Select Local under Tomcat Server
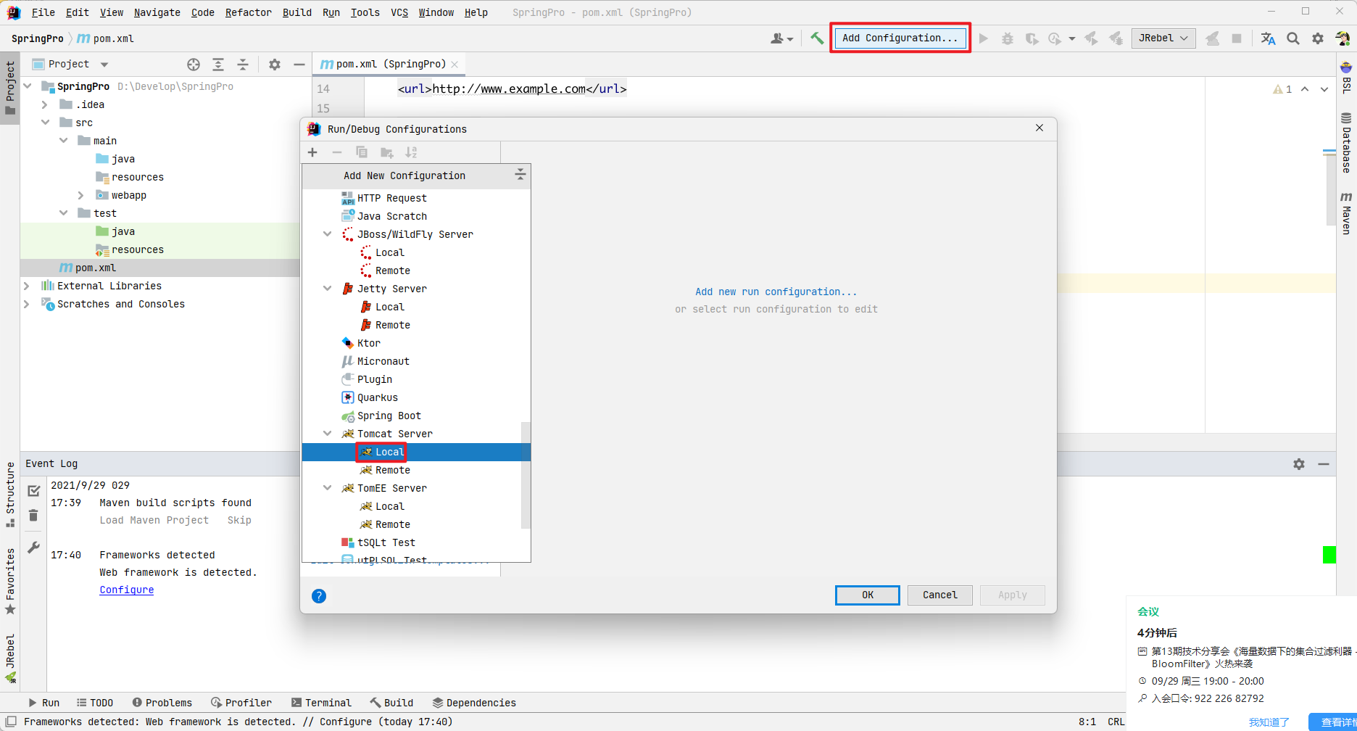Screen dimensions: 1357x731 [416, 452]
